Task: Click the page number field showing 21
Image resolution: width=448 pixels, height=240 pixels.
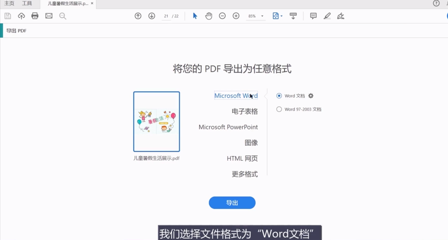Action: [x=166, y=16]
